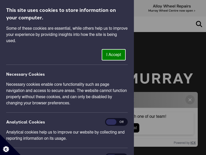This screenshot has height=155, width=206.
Task: Click the black chat start button
Action: tap(136, 128)
